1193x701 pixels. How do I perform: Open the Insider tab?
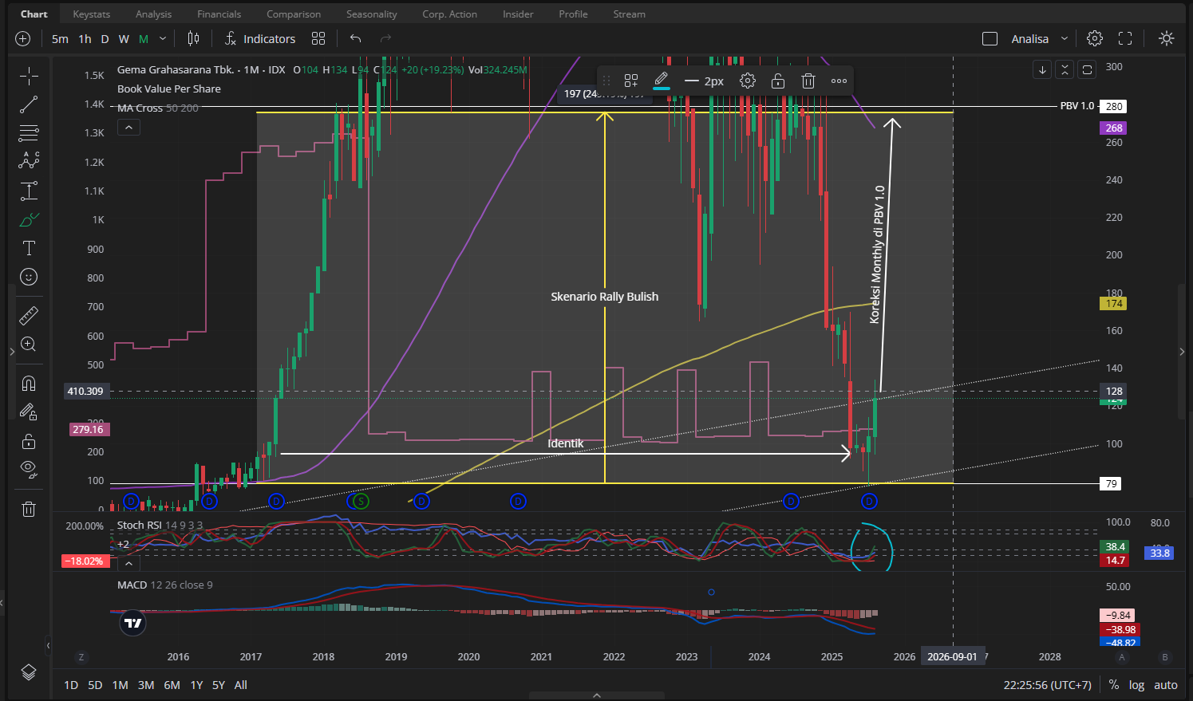(x=518, y=14)
